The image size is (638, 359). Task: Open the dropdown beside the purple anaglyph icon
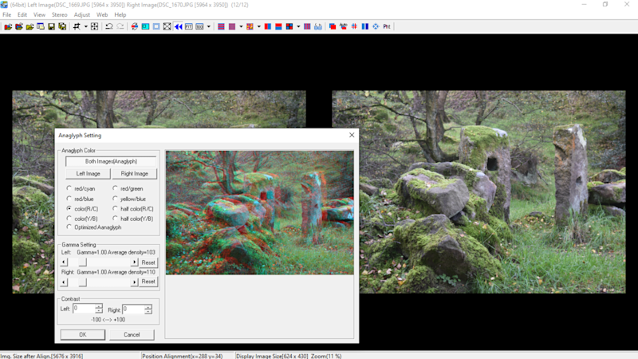pos(241,26)
